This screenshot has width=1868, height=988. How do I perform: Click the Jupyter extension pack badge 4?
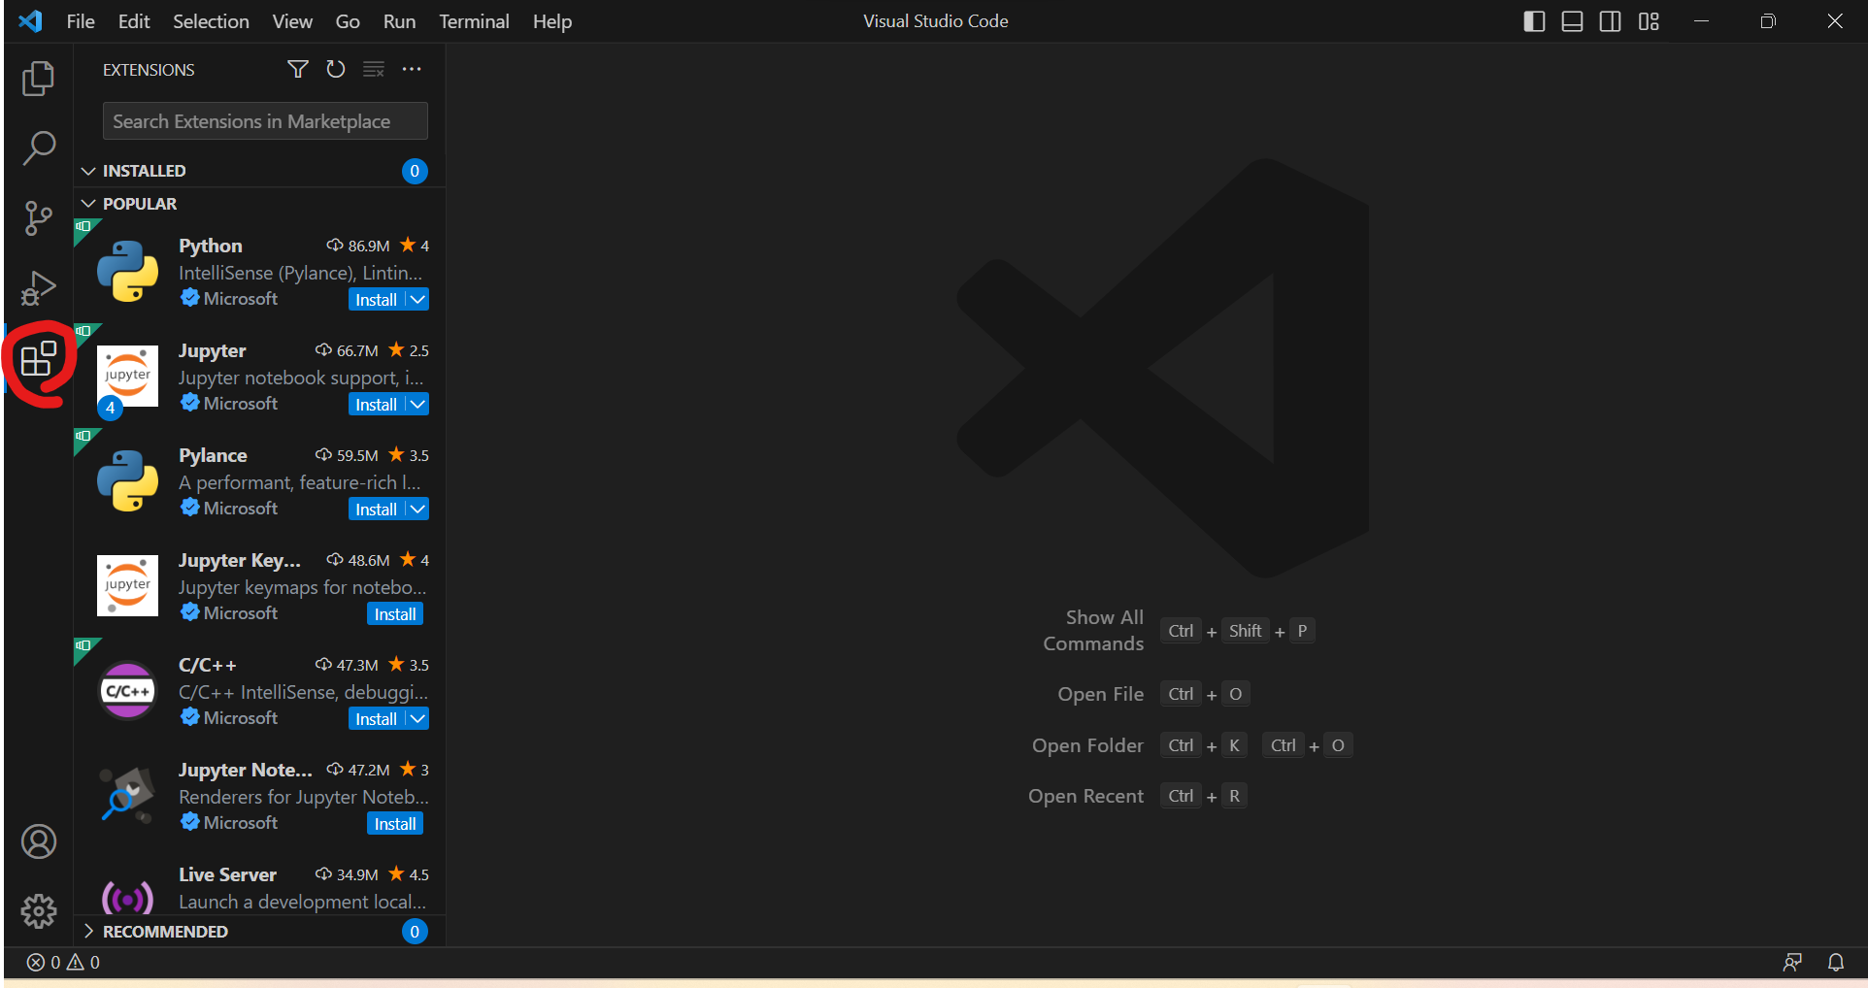pos(110,409)
